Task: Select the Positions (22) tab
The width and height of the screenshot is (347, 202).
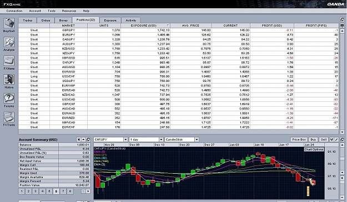Action: [x=86, y=20]
